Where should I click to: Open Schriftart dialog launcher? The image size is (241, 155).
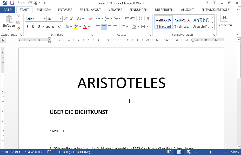(x=92, y=35)
